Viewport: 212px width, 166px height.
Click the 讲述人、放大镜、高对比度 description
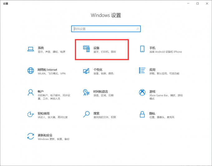click(x=53, y=117)
